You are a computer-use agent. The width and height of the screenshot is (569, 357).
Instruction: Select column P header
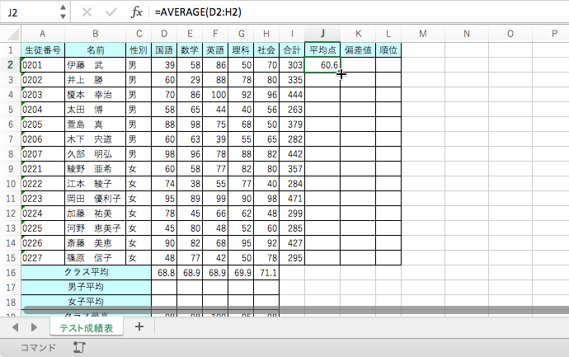click(x=554, y=34)
